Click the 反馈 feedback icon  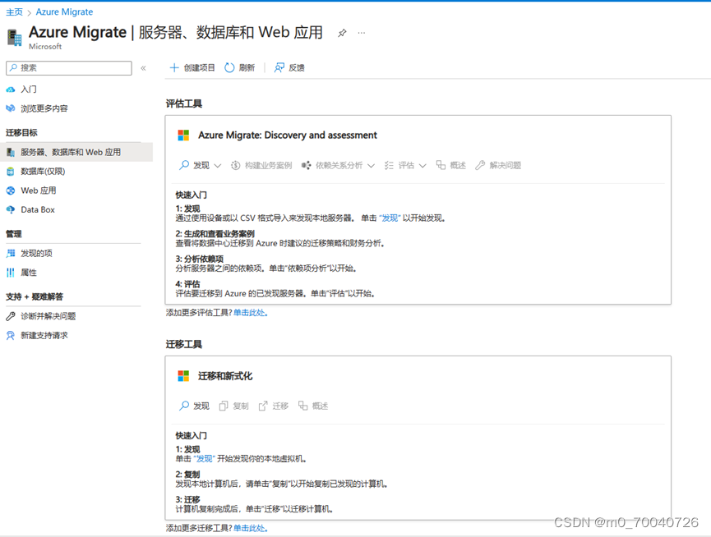(279, 68)
